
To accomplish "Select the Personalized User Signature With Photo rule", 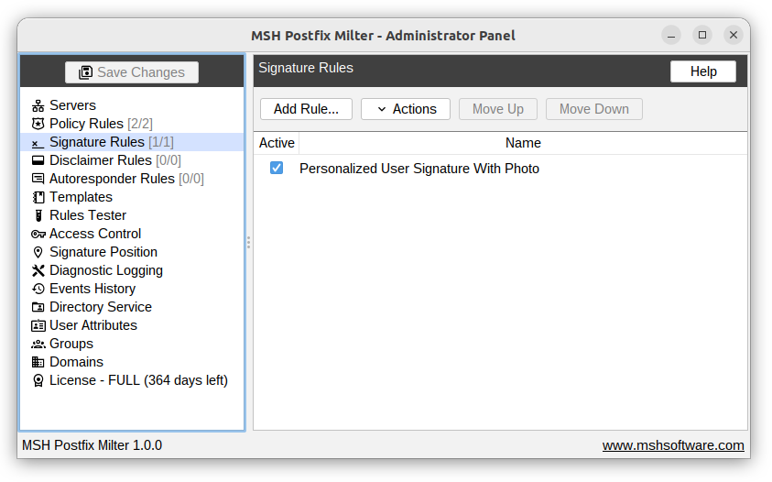I will pyautogui.click(x=419, y=169).
